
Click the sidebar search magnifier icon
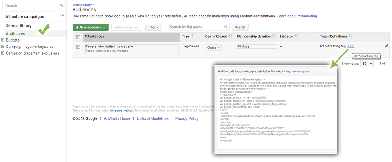click(62, 6)
